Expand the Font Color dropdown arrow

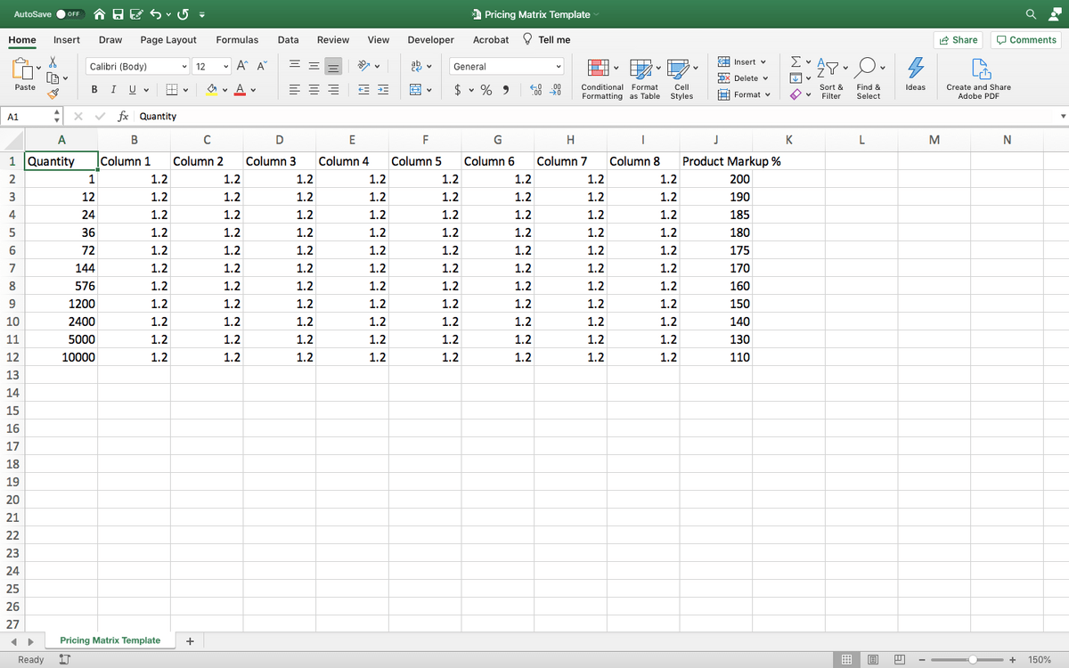pos(253,90)
